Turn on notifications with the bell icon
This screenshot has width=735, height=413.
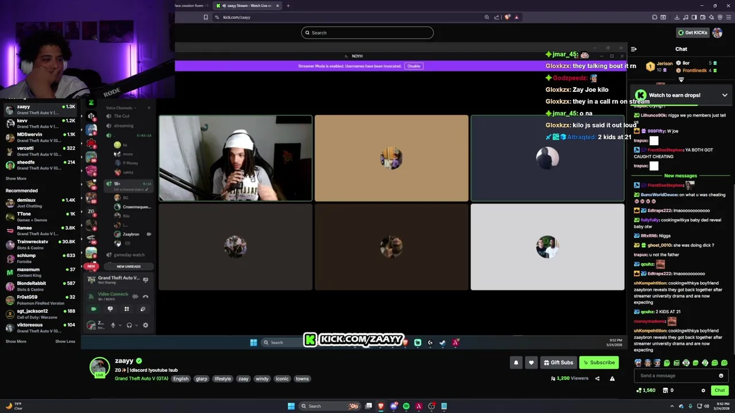coord(516,363)
